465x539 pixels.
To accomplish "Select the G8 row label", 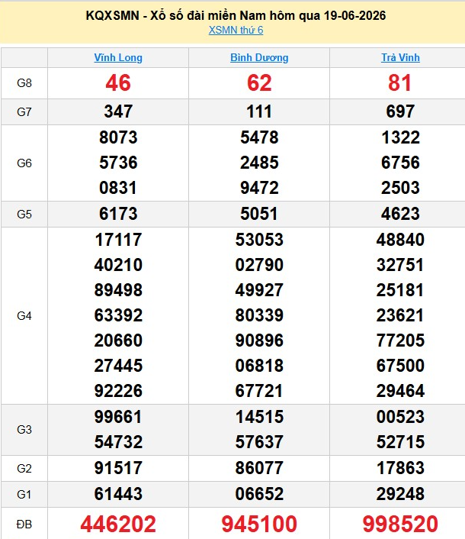I will [24, 83].
